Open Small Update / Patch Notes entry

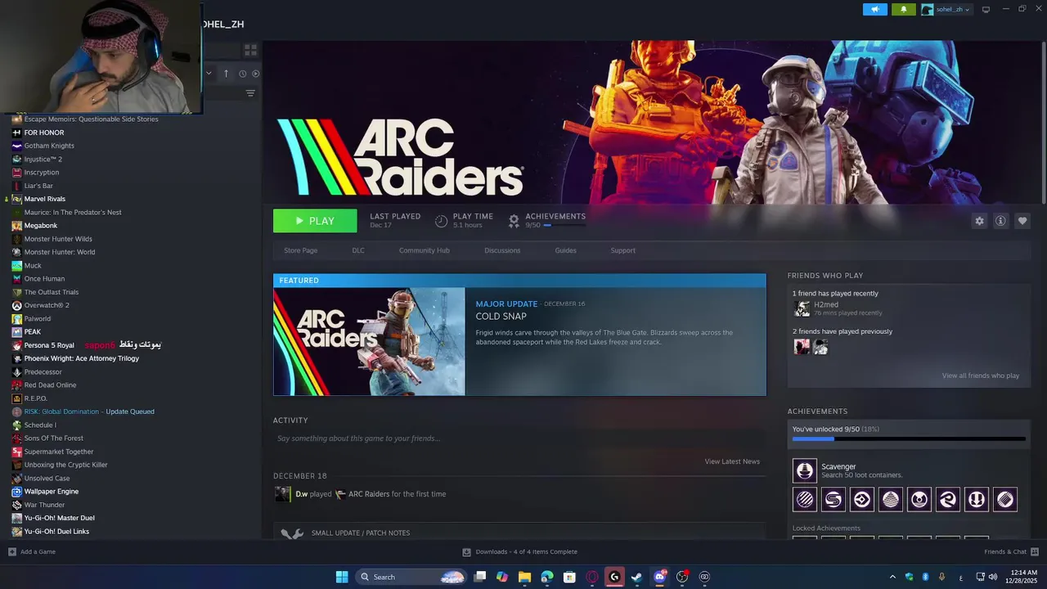519,533
